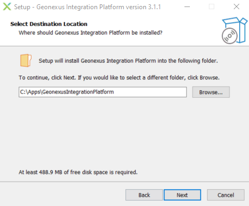Cancel the Geonexus setup

coord(226,195)
